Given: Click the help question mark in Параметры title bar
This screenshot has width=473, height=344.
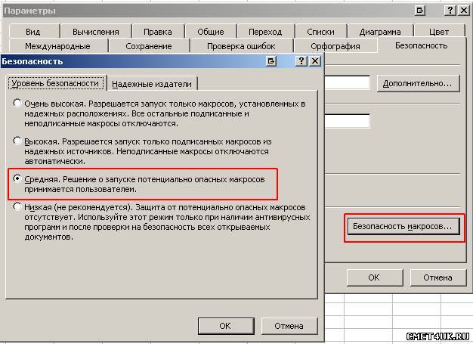Looking at the screenshot, I should (445, 11).
